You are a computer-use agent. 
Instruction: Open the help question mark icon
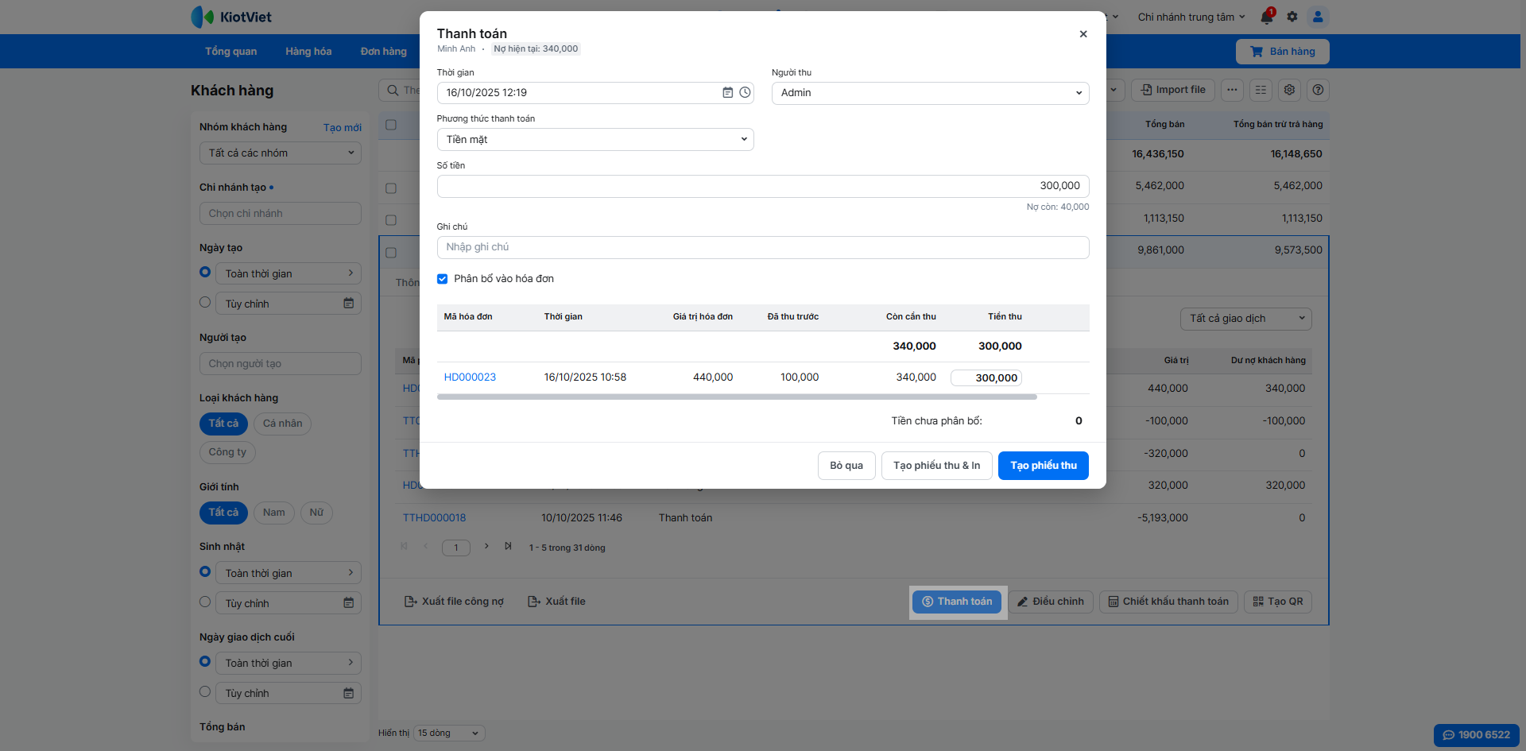pos(1318,90)
